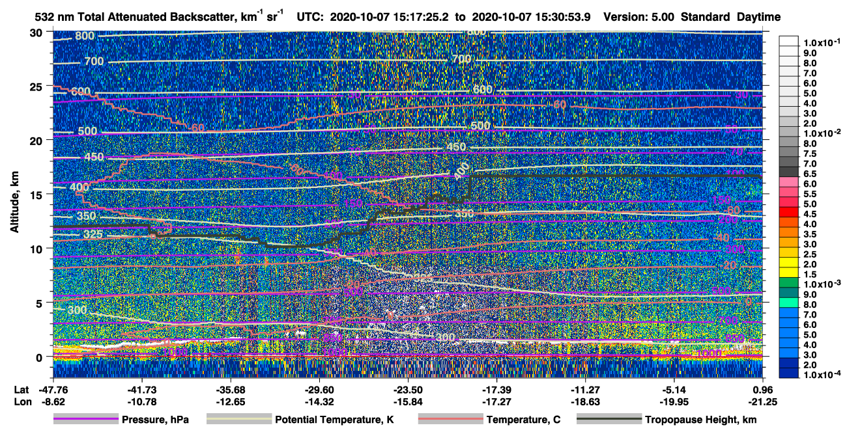Click the 'Pressure, hPa' legend label

tap(155, 420)
